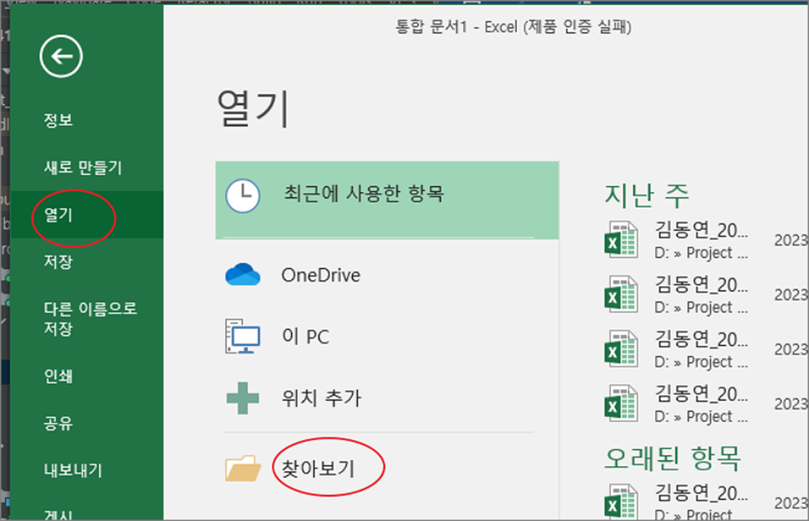Screen dimensions: 809x521
Task: Choose 다른 이름으로 저장 option
Action: (90, 318)
